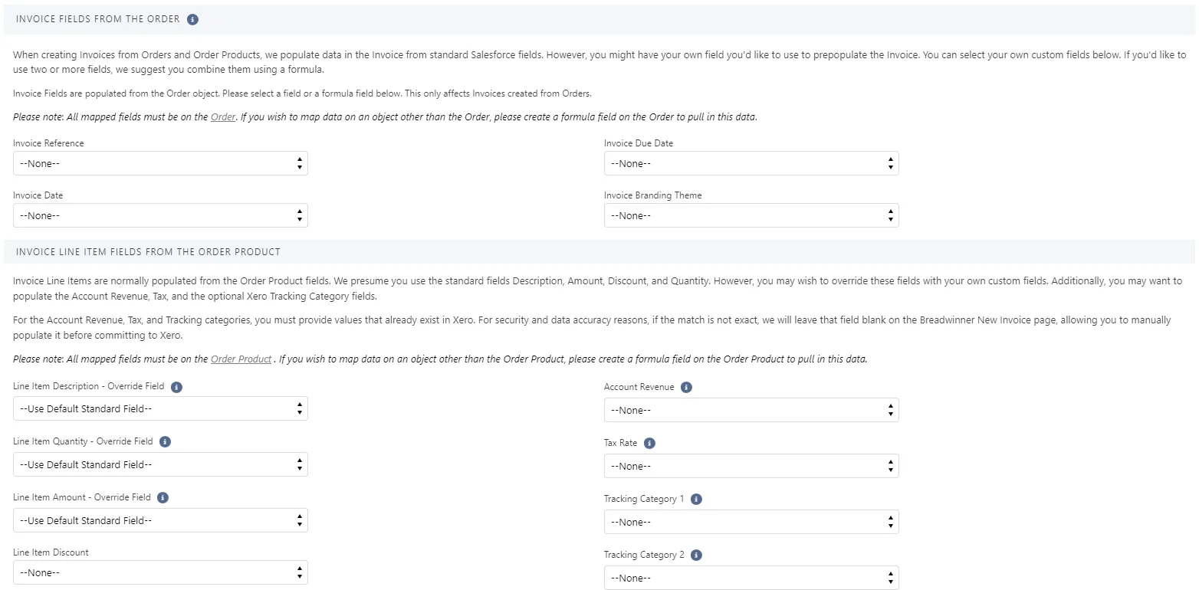Click info icon beside Tracking Category 1
The width and height of the screenshot is (1199, 590).
[696, 500]
